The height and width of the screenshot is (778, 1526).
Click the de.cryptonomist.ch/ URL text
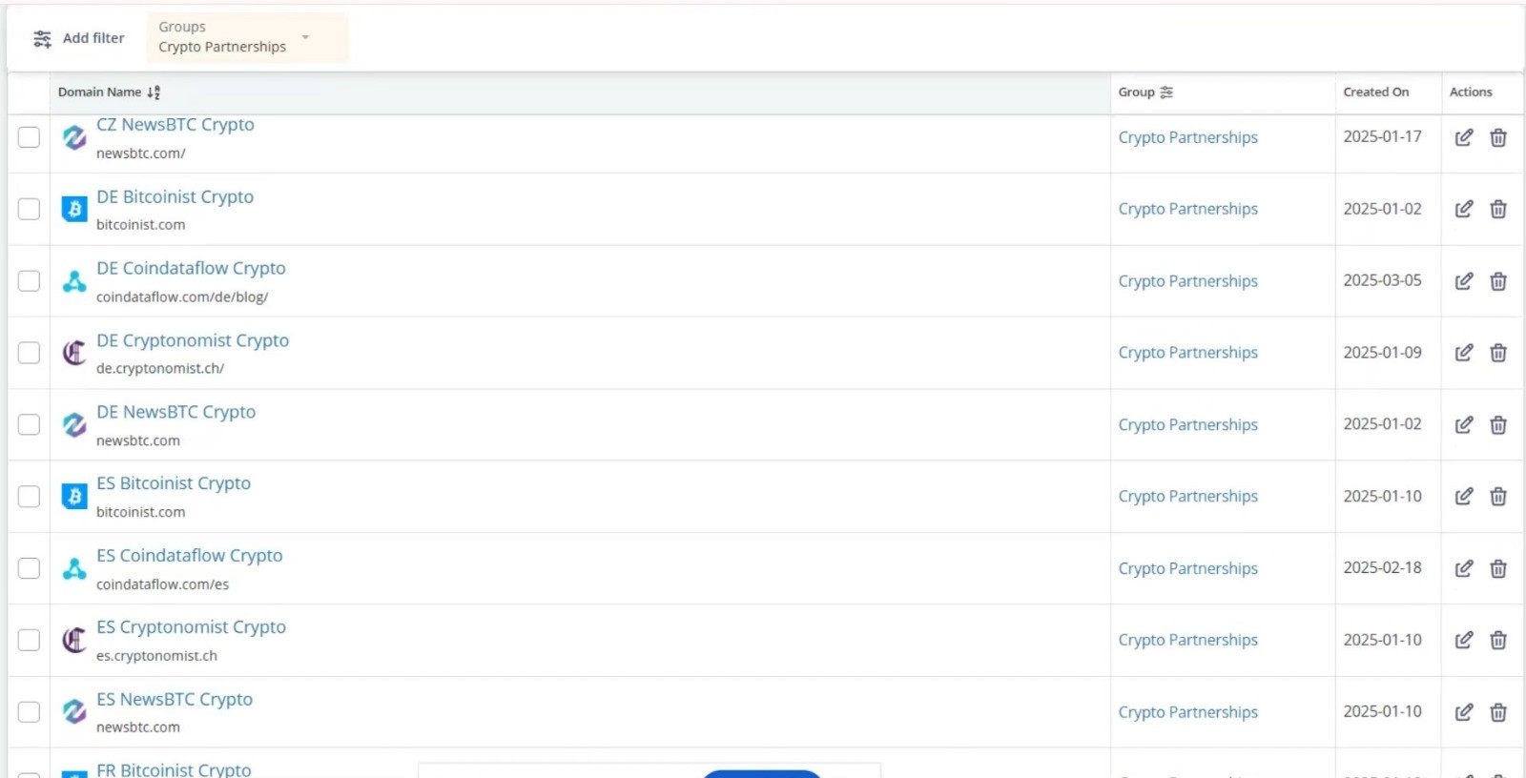point(160,369)
